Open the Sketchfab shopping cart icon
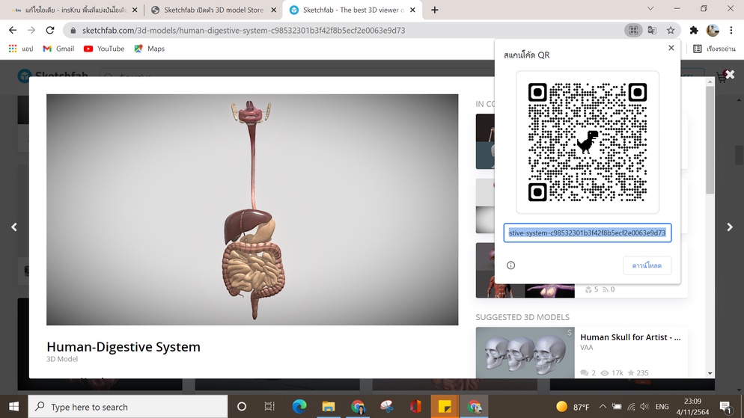Viewport: 744px width, 418px height. click(x=722, y=77)
